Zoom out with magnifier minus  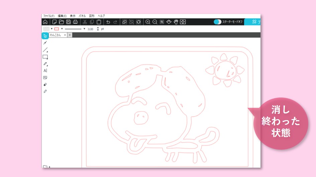point(155,22)
